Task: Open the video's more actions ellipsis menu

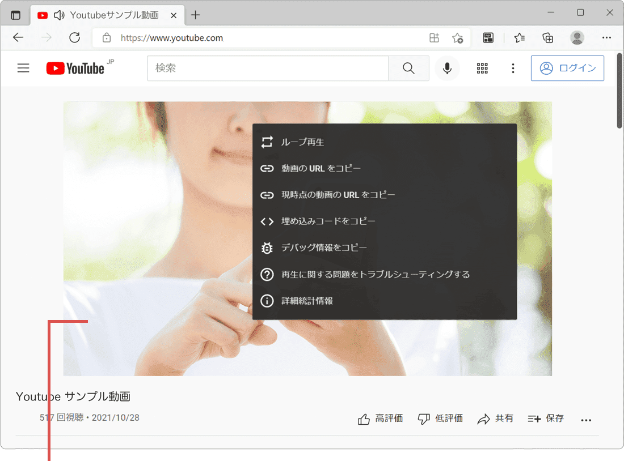Action: [x=586, y=420]
